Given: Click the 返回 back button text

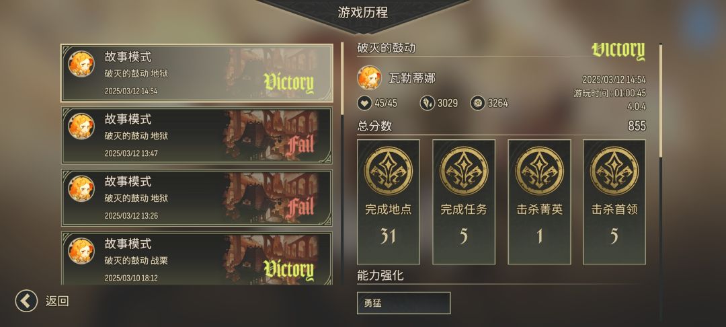Looking at the screenshot, I should coord(57,301).
